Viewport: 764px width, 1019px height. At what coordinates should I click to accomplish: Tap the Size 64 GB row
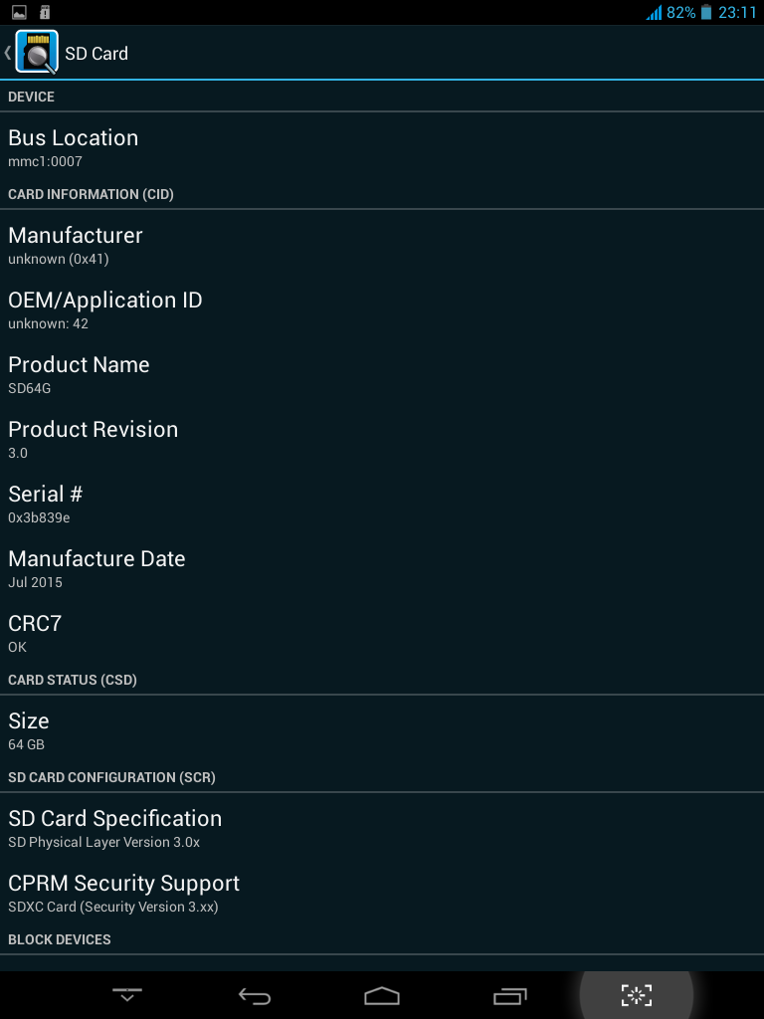(382, 730)
